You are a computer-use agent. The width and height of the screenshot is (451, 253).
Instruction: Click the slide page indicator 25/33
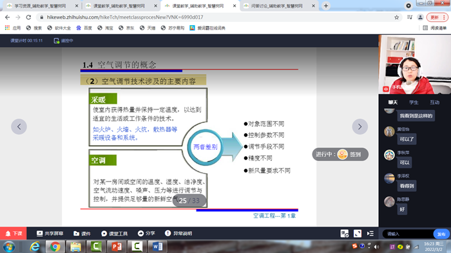pos(189,200)
